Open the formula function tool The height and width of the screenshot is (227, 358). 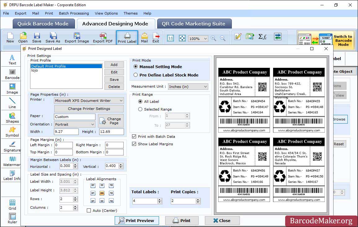click(x=263, y=37)
